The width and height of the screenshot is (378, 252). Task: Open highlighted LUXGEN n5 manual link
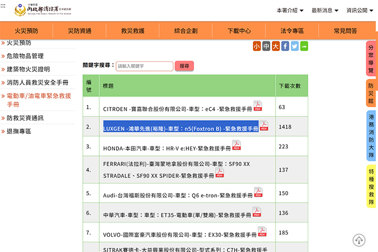click(181, 129)
